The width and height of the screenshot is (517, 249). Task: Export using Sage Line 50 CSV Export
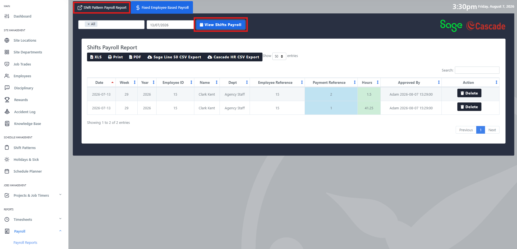[x=174, y=57]
